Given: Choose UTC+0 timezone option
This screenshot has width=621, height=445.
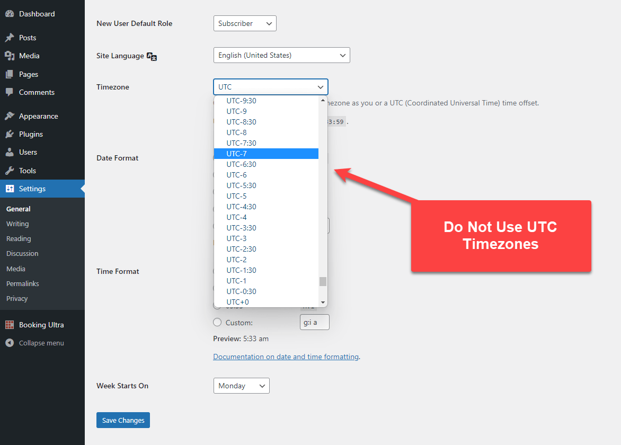Looking at the screenshot, I should tap(266, 302).
